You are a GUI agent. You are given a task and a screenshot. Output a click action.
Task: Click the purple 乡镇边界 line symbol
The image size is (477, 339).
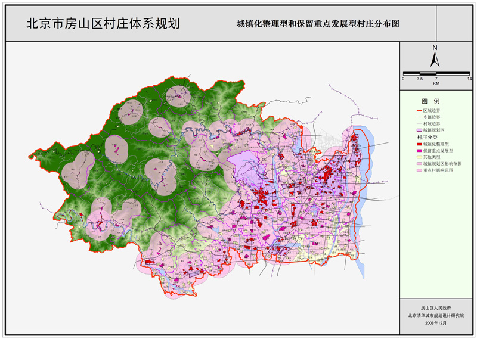pos(419,117)
